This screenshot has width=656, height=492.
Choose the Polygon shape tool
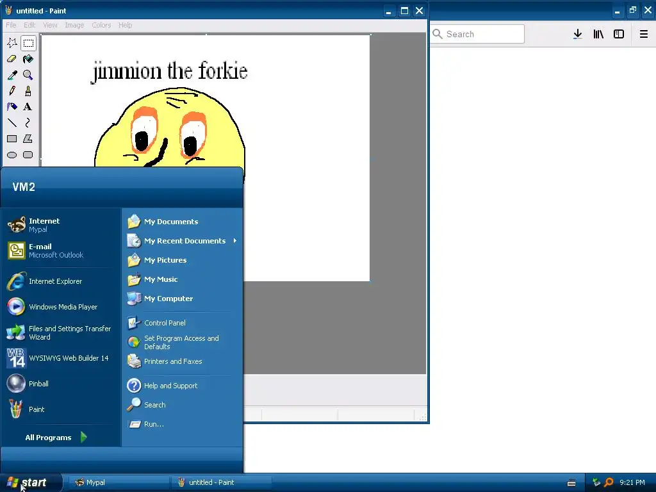click(x=28, y=138)
